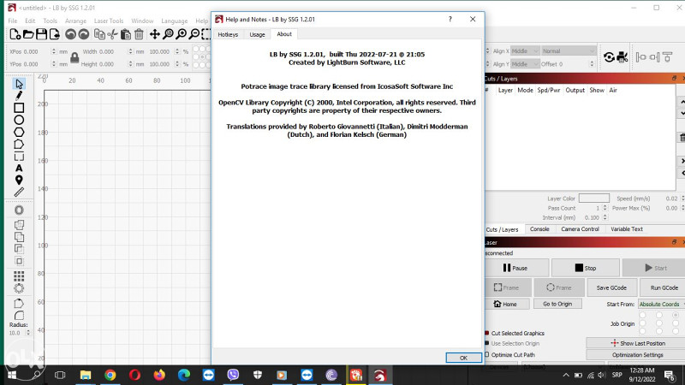Activate the Edit Nodes tool
This screenshot has width=685, height=385.
click(x=19, y=145)
